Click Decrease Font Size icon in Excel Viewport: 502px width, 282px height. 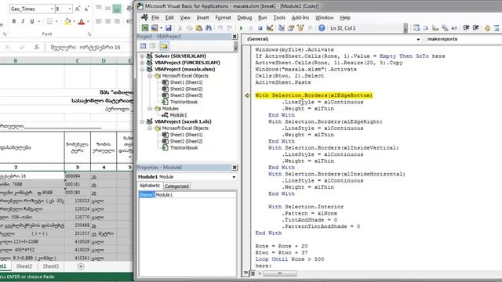click(x=86, y=9)
